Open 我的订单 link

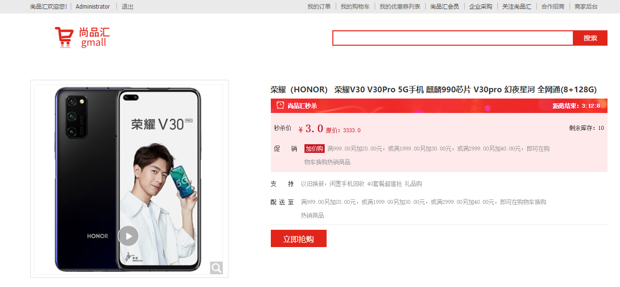319,6
